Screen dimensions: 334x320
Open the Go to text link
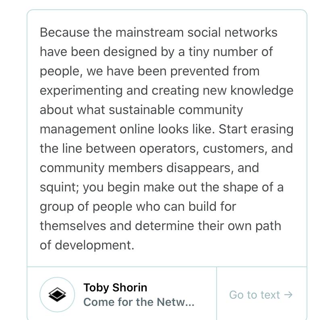[261, 295]
